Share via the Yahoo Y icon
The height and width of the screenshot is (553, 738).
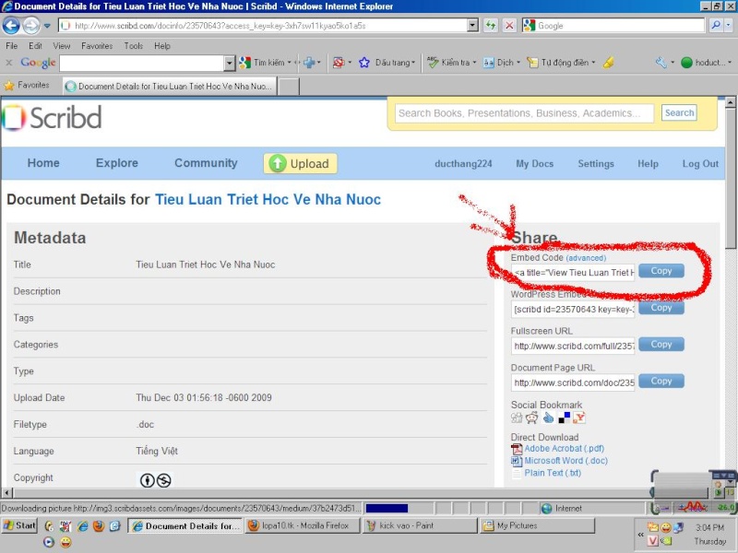coord(579,418)
